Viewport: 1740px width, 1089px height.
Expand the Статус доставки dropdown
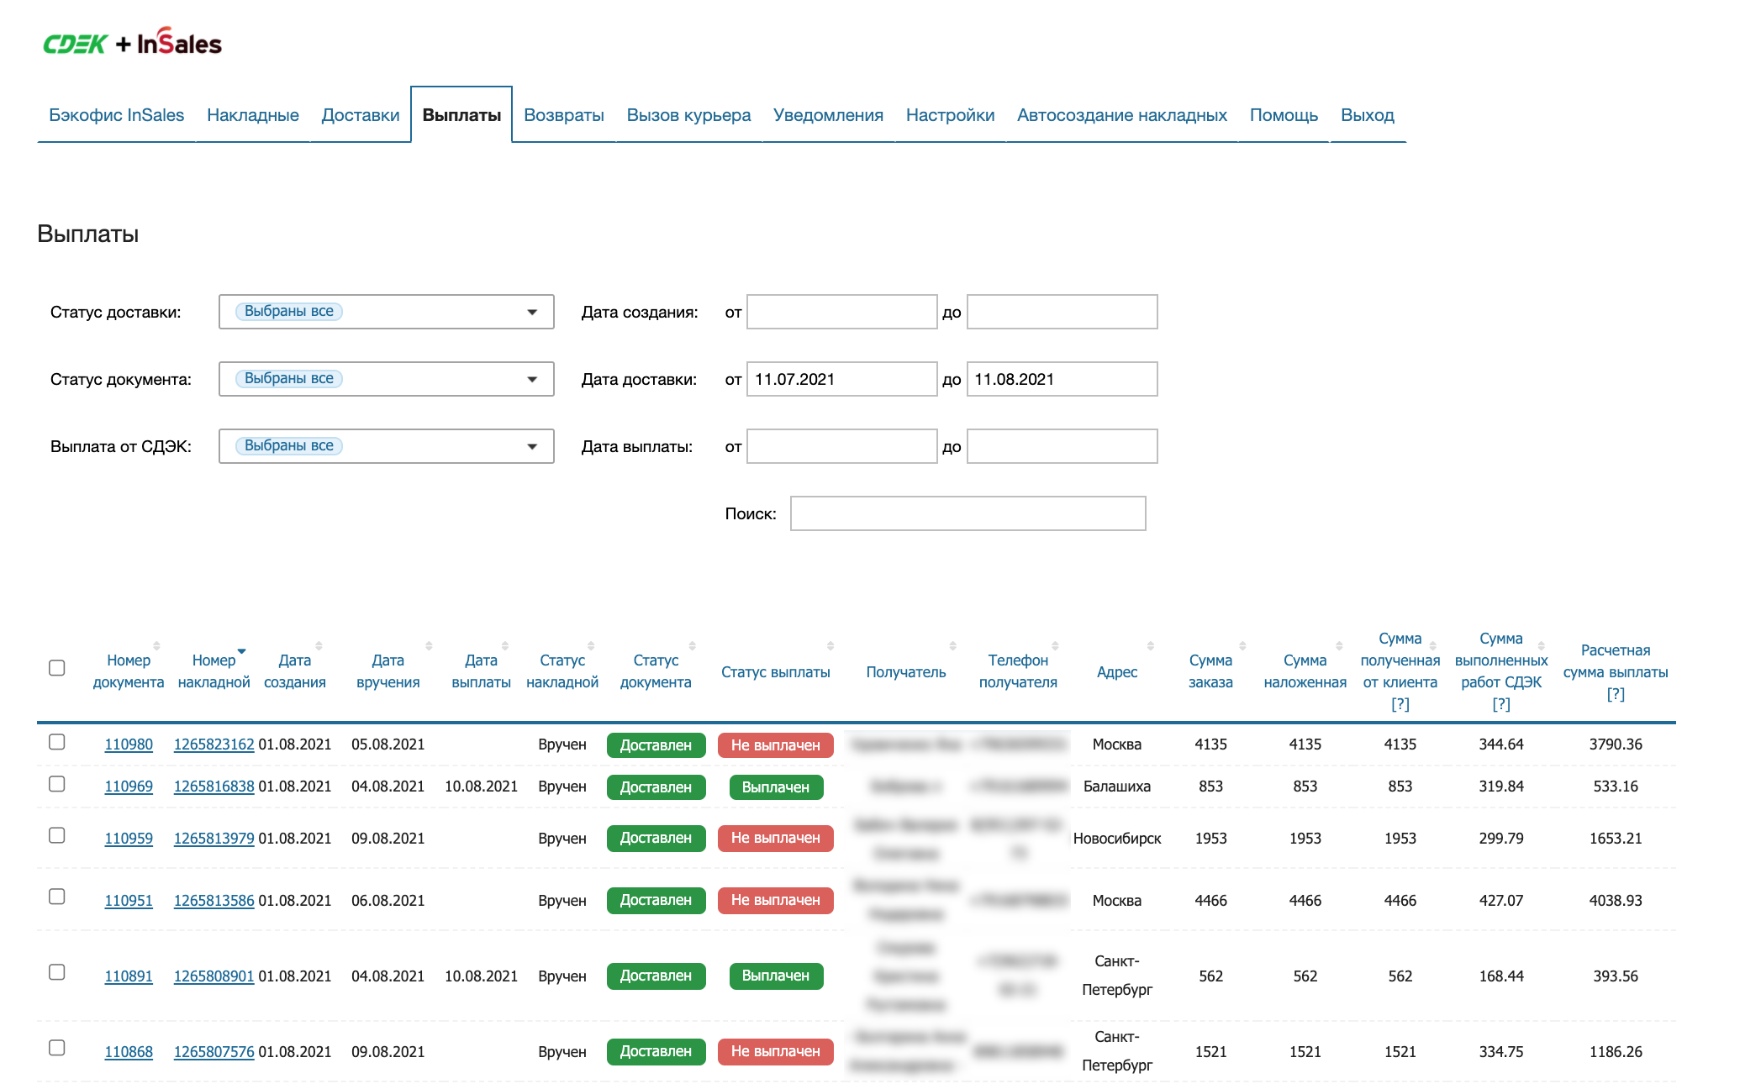pos(531,312)
